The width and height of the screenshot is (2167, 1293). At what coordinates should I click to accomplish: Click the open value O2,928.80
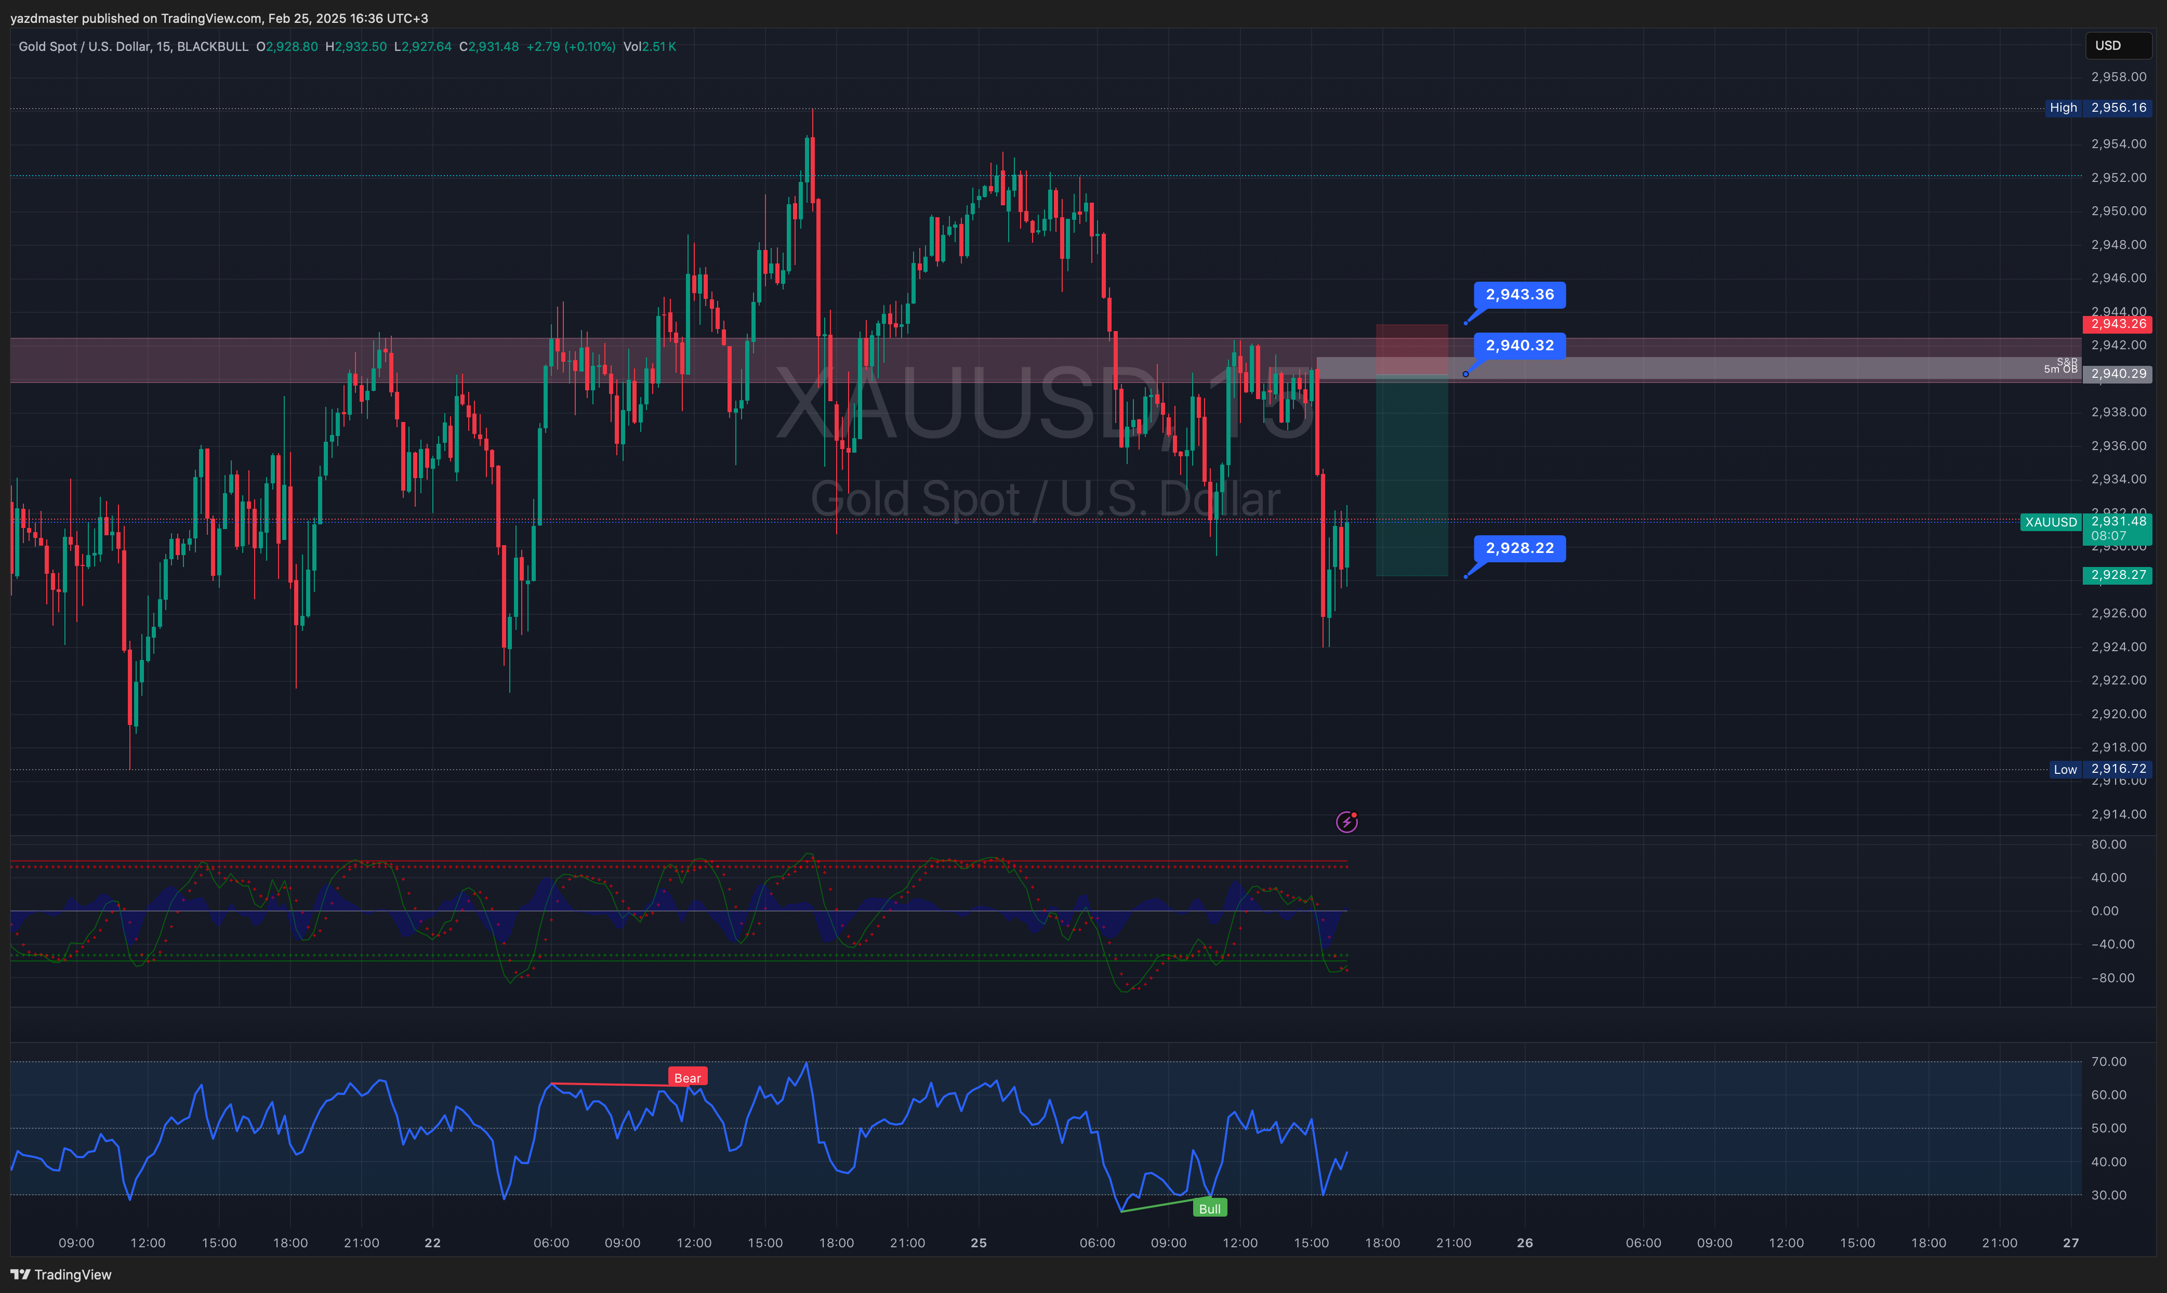(x=287, y=46)
